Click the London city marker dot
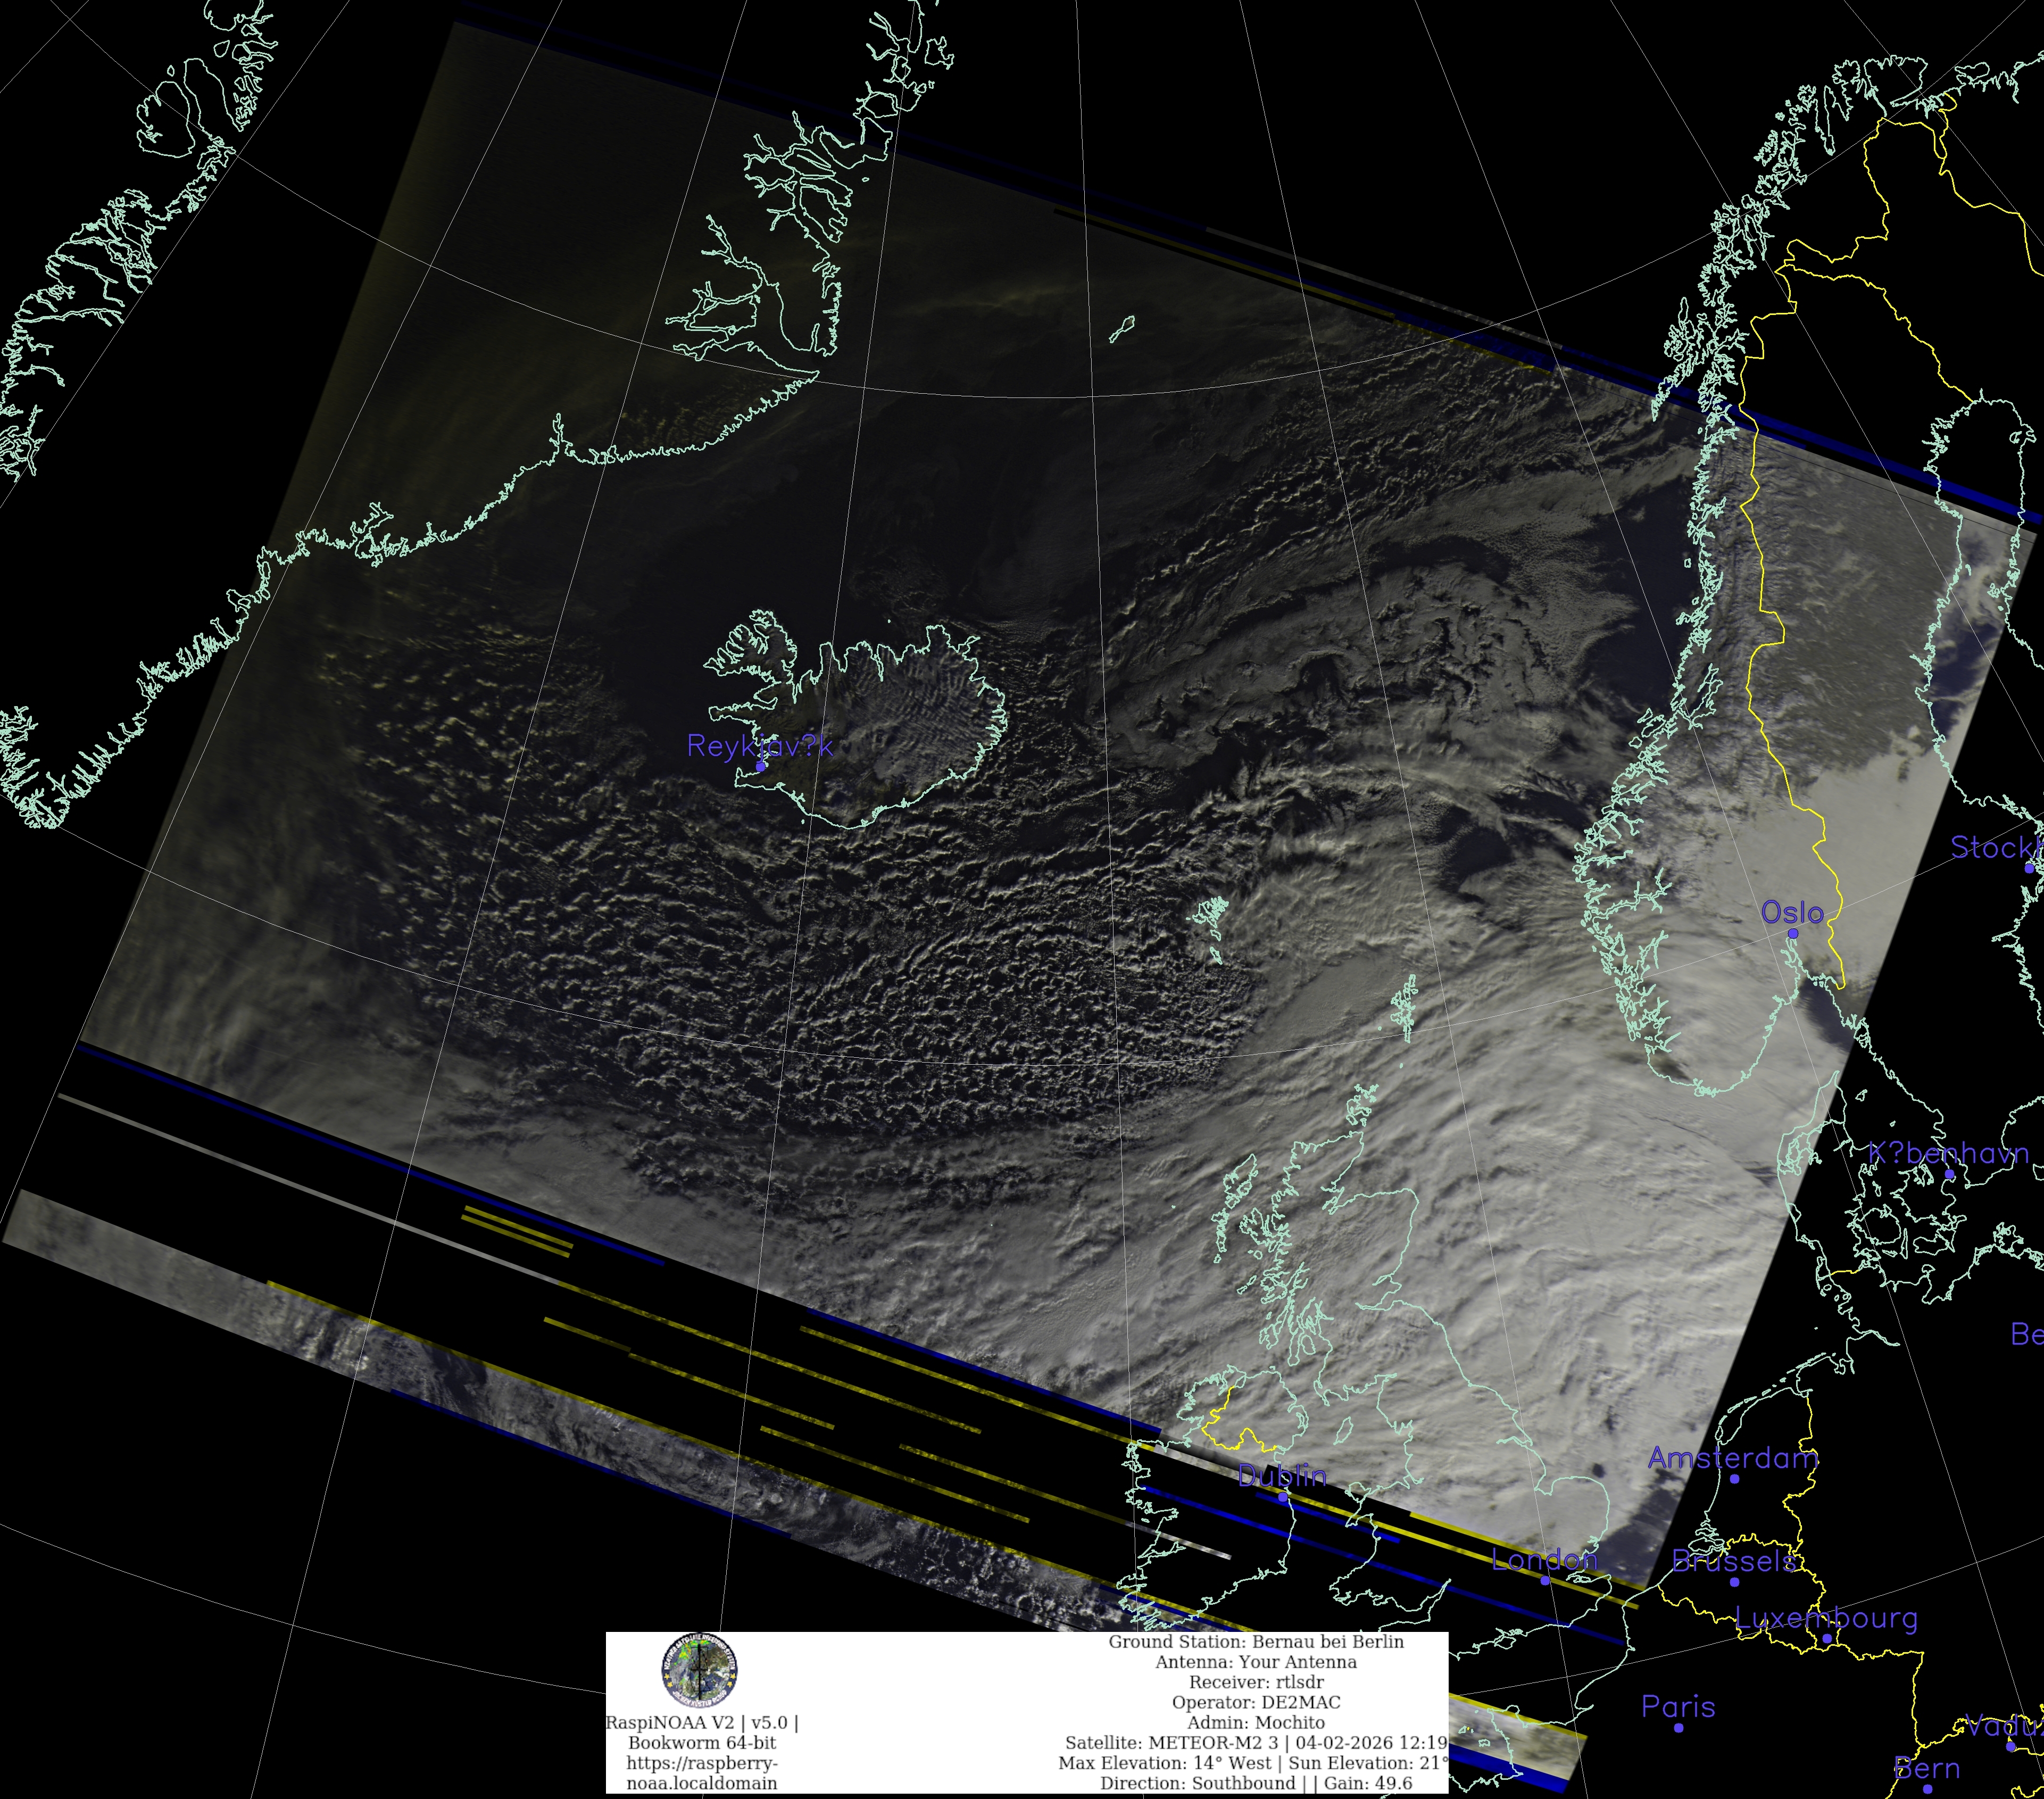The width and height of the screenshot is (2044, 1799). tap(1545, 1581)
